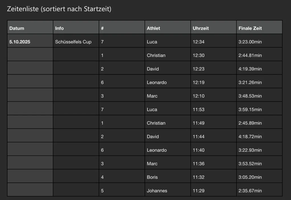Click the Uhrzeit column header
Screen dimensions: 291x200
click(201, 28)
